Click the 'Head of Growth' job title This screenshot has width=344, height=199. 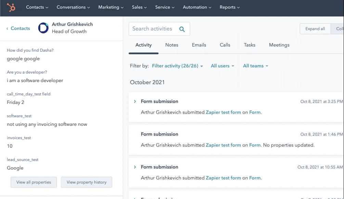(x=69, y=31)
